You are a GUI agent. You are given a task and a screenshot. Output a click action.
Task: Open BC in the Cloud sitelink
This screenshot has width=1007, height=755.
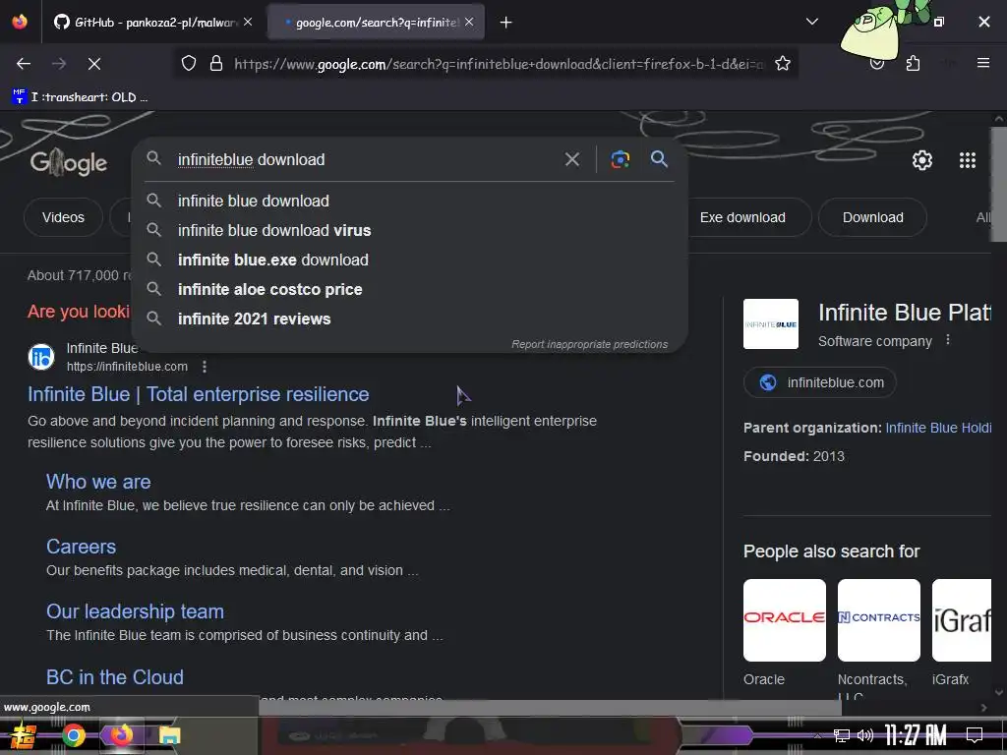[115, 677]
